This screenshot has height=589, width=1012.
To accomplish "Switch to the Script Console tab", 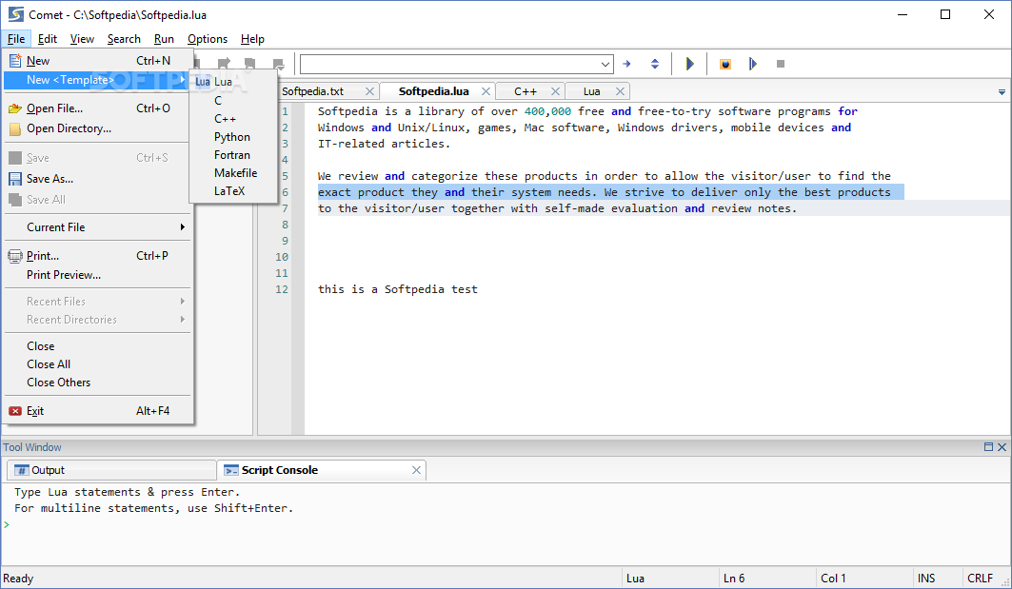I will 321,470.
